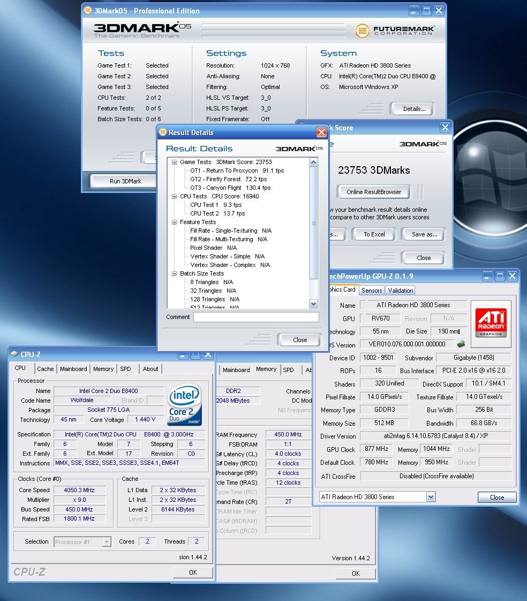Switch to the Validation tab in GPU-Z

click(400, 291)
